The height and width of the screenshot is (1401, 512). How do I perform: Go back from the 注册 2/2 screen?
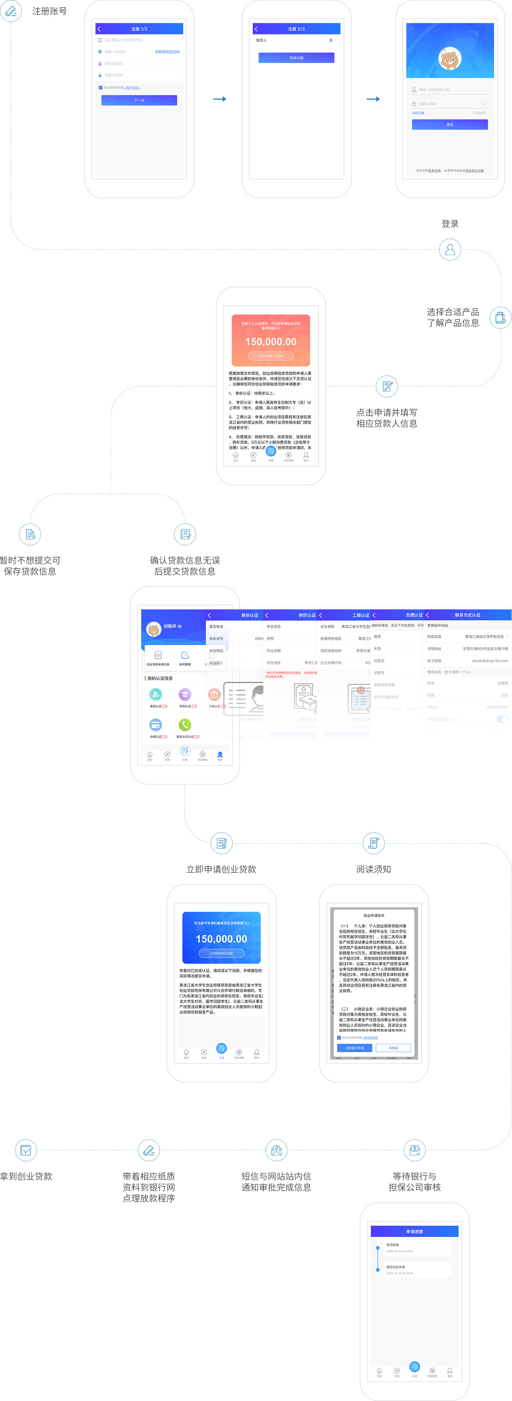tap(256, 29)
